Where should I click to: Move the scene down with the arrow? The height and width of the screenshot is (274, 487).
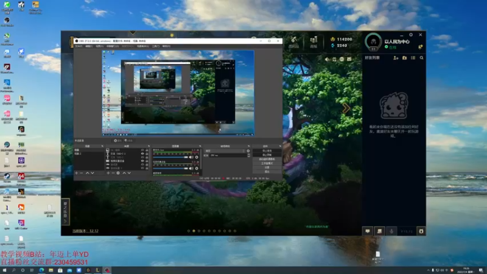coord(93,173)
